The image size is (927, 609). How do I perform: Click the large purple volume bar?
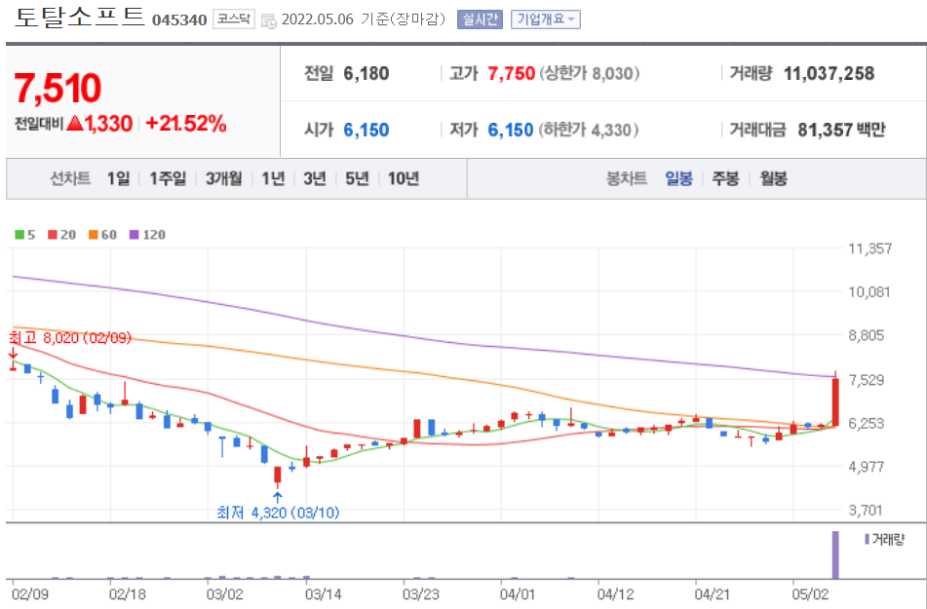[x=835, y=554]
